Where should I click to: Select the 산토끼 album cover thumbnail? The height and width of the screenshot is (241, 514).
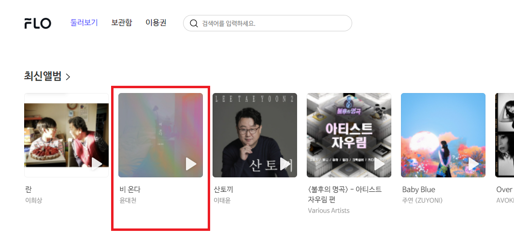255,135
